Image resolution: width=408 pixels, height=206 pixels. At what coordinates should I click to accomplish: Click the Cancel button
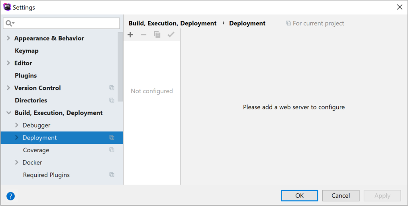(341, 196)
